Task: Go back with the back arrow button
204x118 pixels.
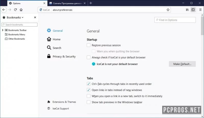Action: tap(4, 10)
